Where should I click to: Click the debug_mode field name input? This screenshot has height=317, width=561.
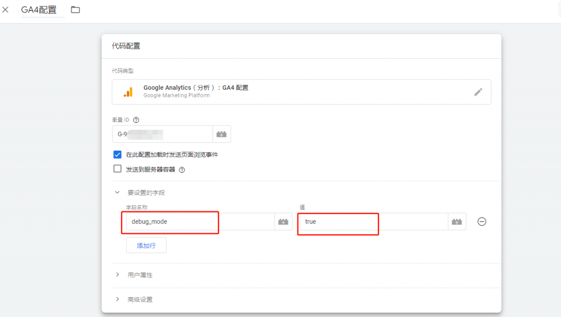point(201,222)
